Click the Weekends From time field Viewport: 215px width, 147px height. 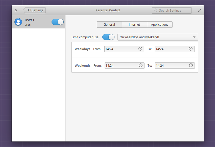click(125, 66)
